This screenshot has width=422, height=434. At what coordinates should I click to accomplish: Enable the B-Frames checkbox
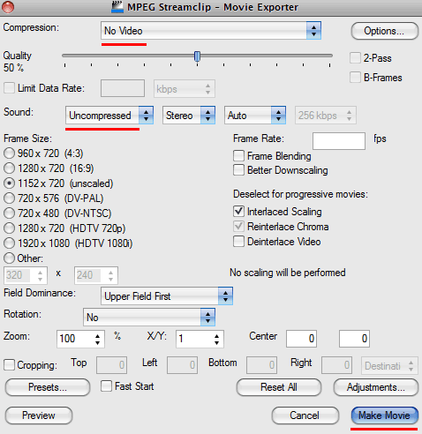(355, 78)
